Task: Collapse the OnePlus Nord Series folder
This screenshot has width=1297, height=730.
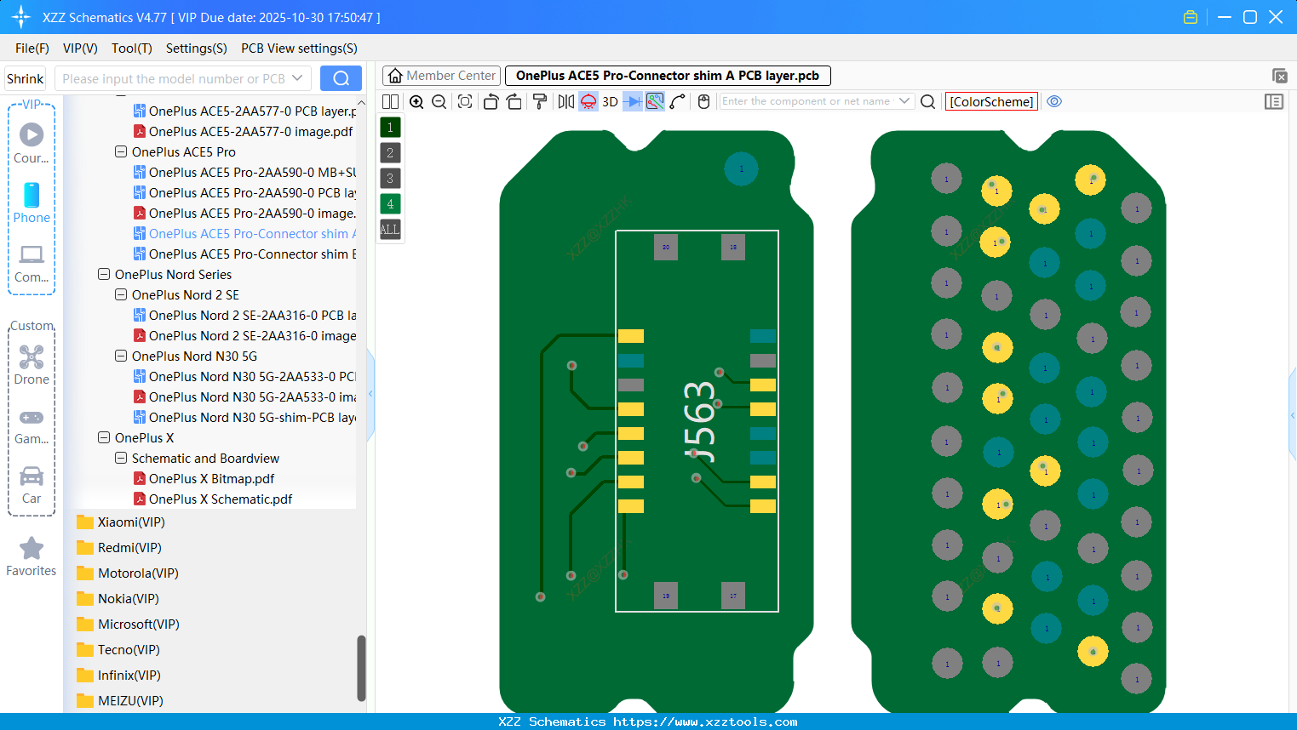Action: [x=103, y=274]
